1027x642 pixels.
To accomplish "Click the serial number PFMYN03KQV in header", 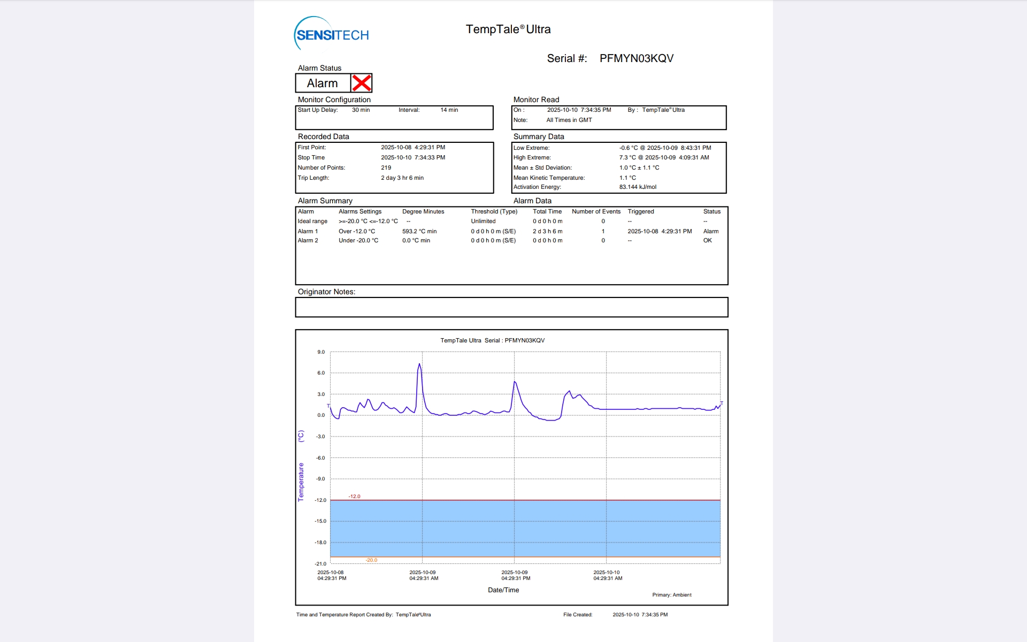I will click(x=636, y=58).
